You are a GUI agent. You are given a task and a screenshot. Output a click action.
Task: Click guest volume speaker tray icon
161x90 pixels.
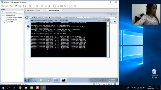pos(105,80)
